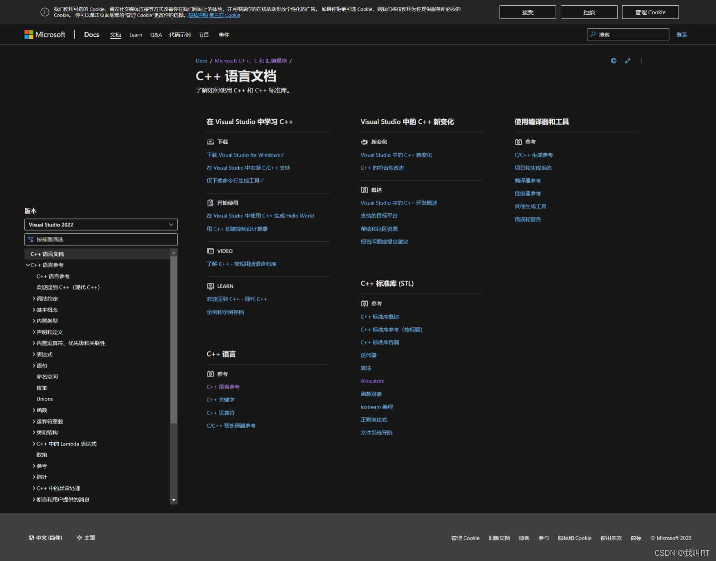Select the 命名空间 tree item
The height and width of the screenshot is (561, 716).
pos(47,377)
